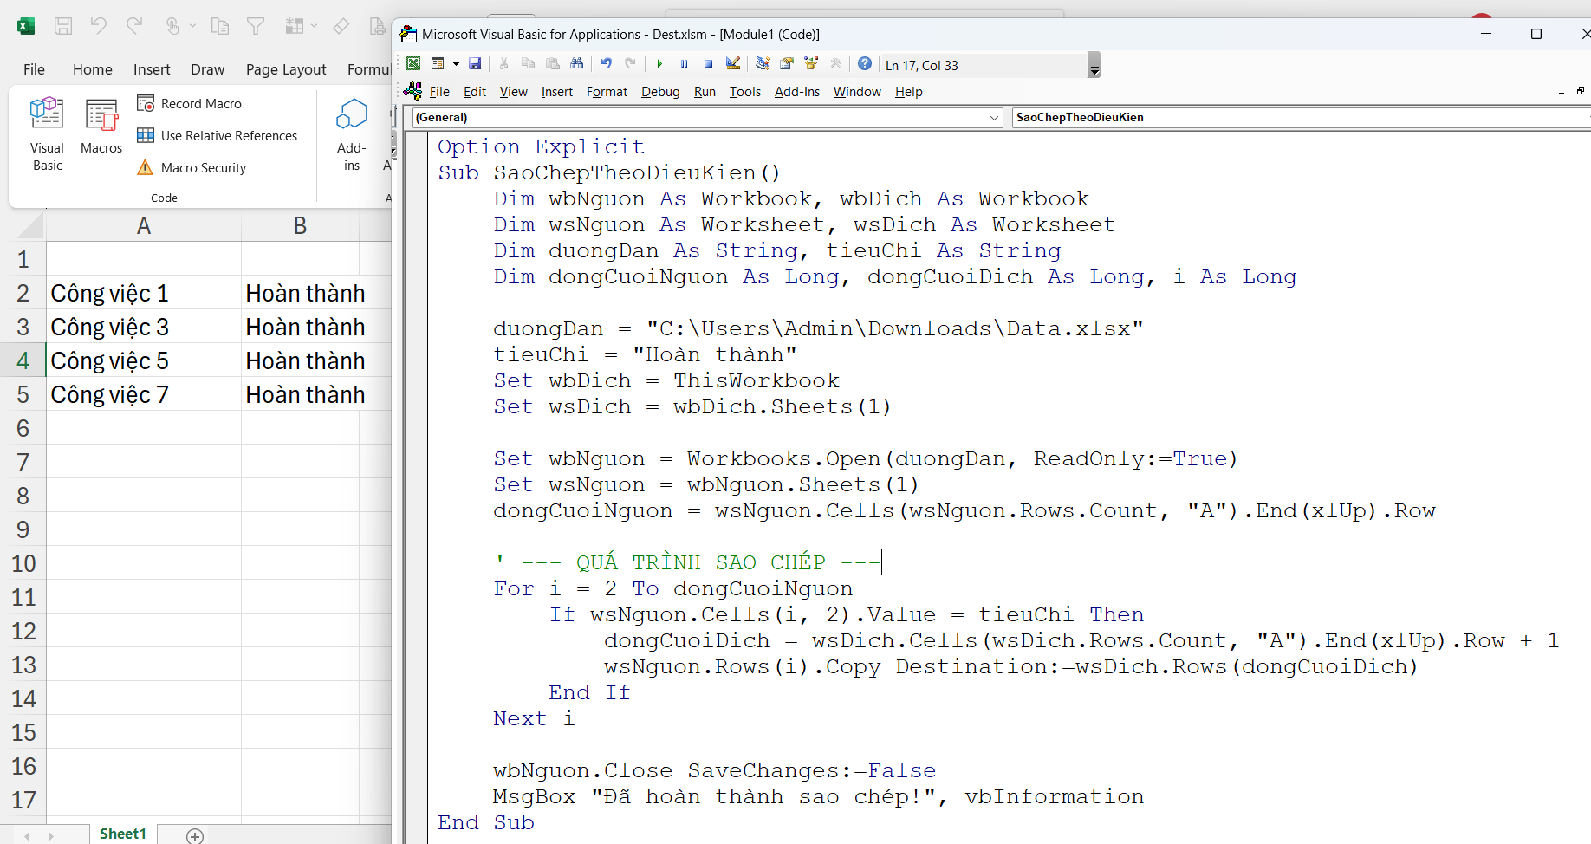
Task: Open the Project Explorer icon
Action: click(x=763, y=64)
